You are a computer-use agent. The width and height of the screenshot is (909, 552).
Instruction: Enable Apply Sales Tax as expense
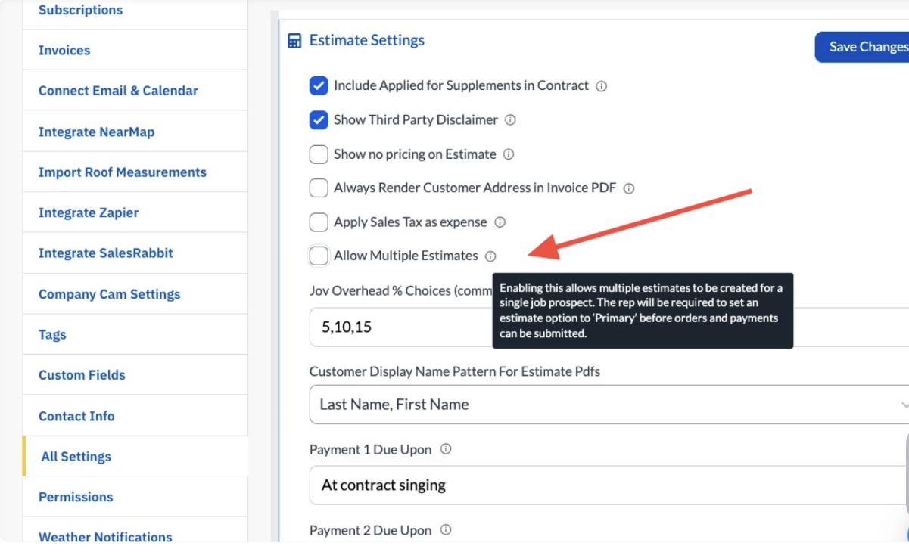pos(319,222)
